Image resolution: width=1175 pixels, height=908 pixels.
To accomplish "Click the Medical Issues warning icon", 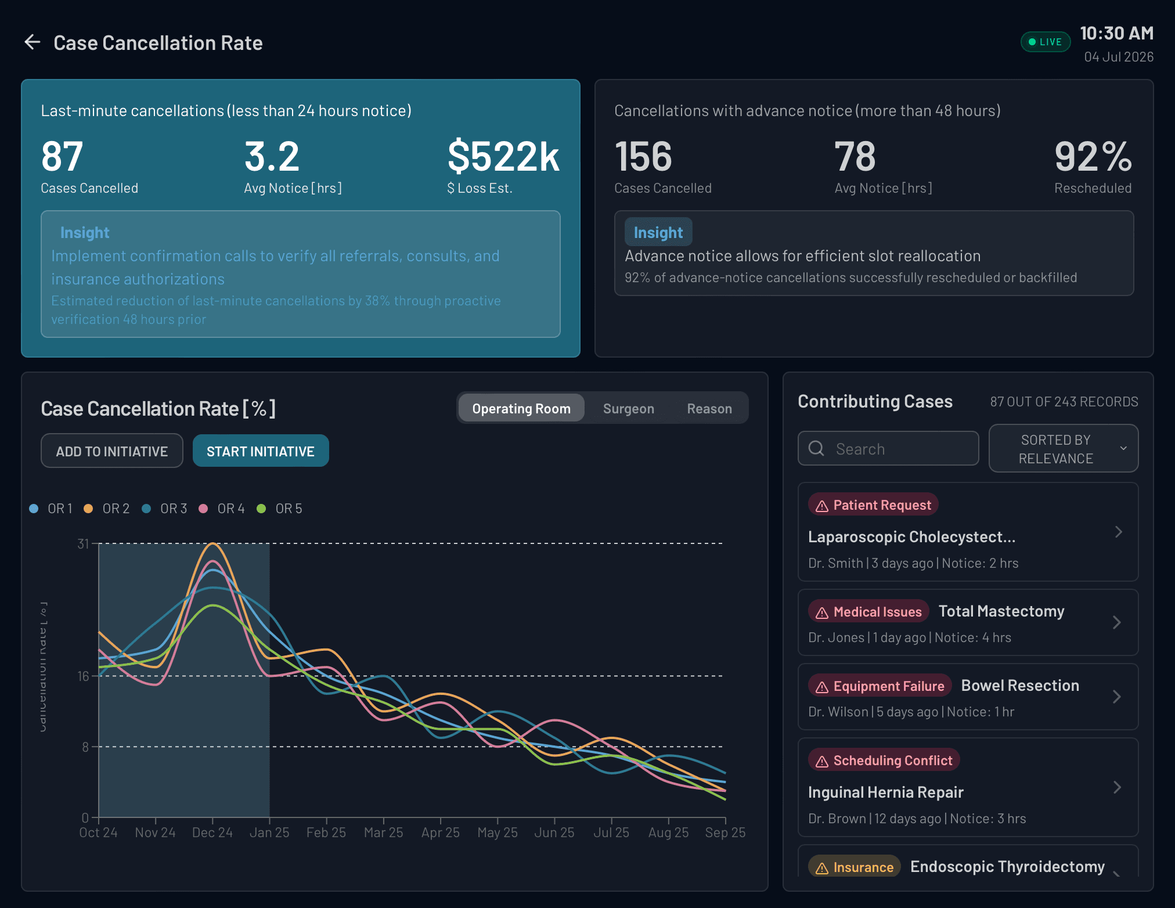I will pos(822,612).
